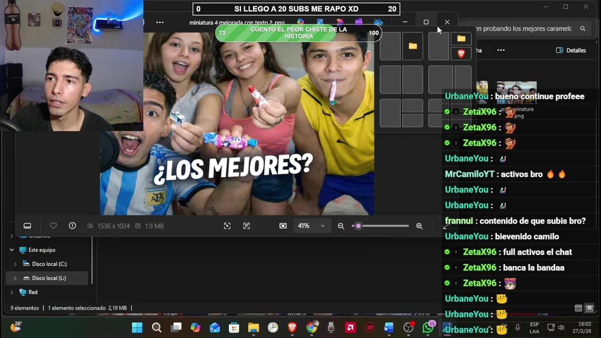Click the OneDrive icon in Photos toolbar
This screenshot has width=601, height=338.
378,22
